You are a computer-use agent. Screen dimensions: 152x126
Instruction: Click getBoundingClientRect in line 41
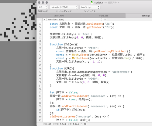110,51
